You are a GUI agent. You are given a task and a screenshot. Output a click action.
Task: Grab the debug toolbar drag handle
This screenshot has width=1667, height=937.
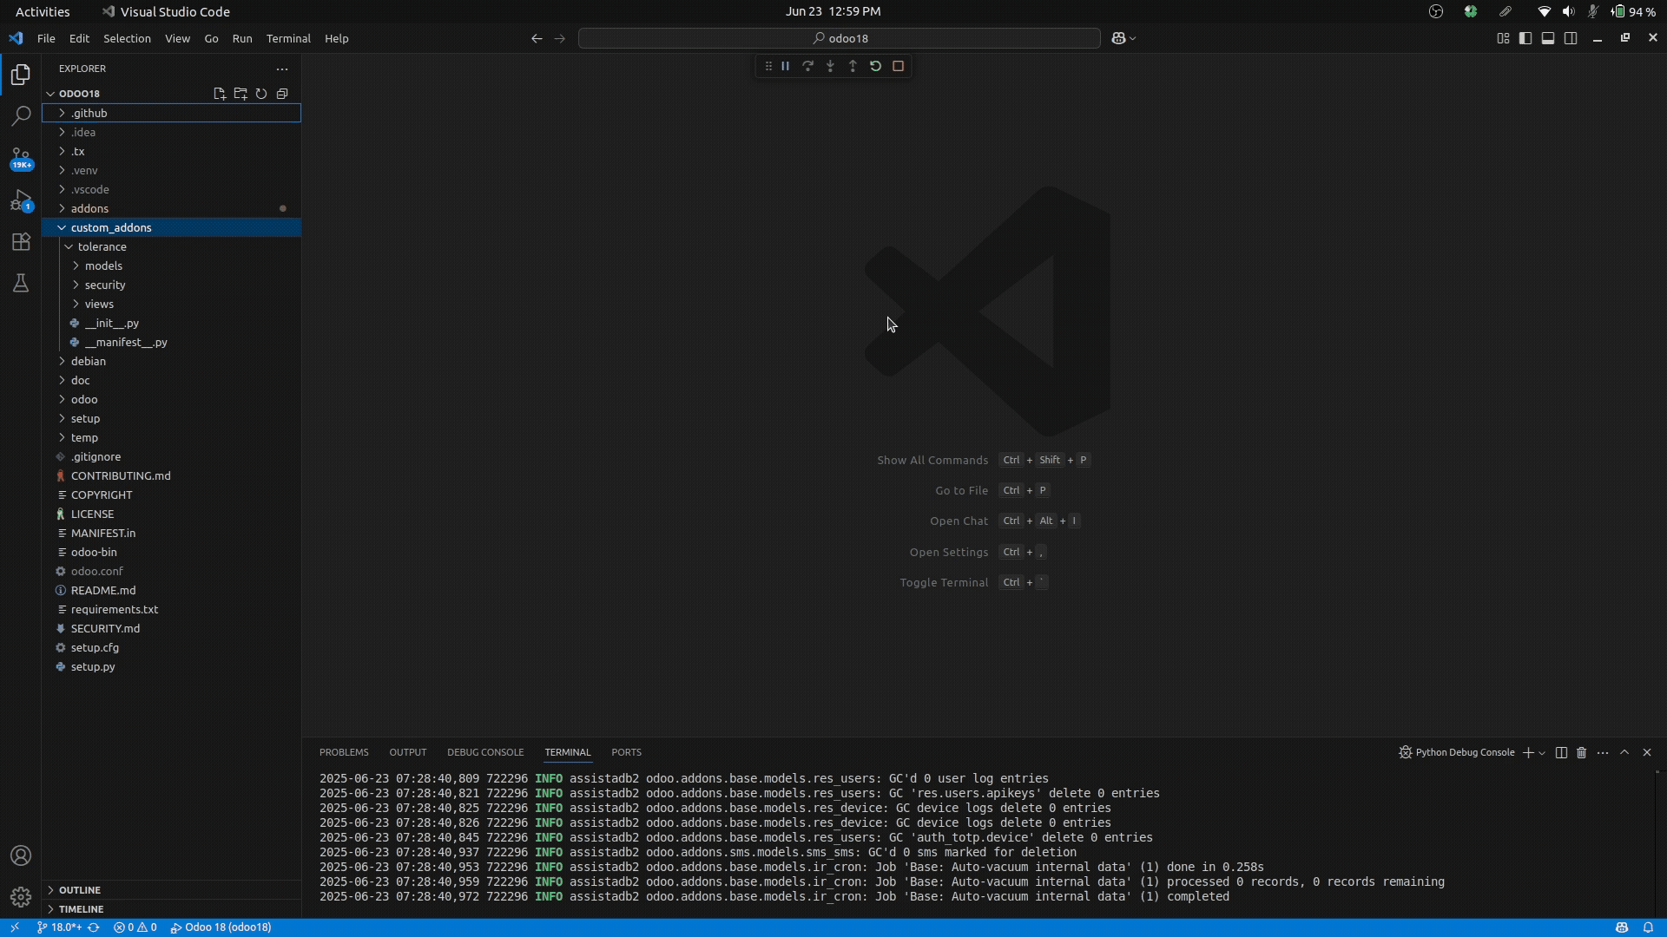coord(768,66)
